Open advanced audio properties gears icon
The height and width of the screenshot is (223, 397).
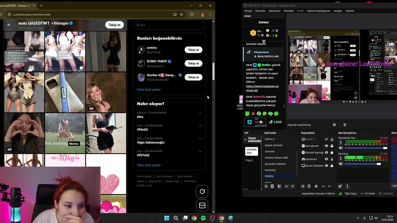[x=340, y=186]
